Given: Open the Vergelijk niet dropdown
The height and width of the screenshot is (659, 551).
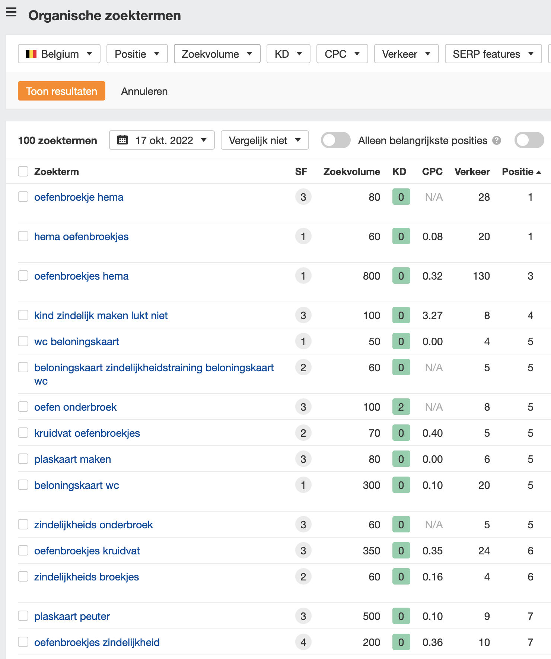Looking at the screenshot, I should point(265,140).
